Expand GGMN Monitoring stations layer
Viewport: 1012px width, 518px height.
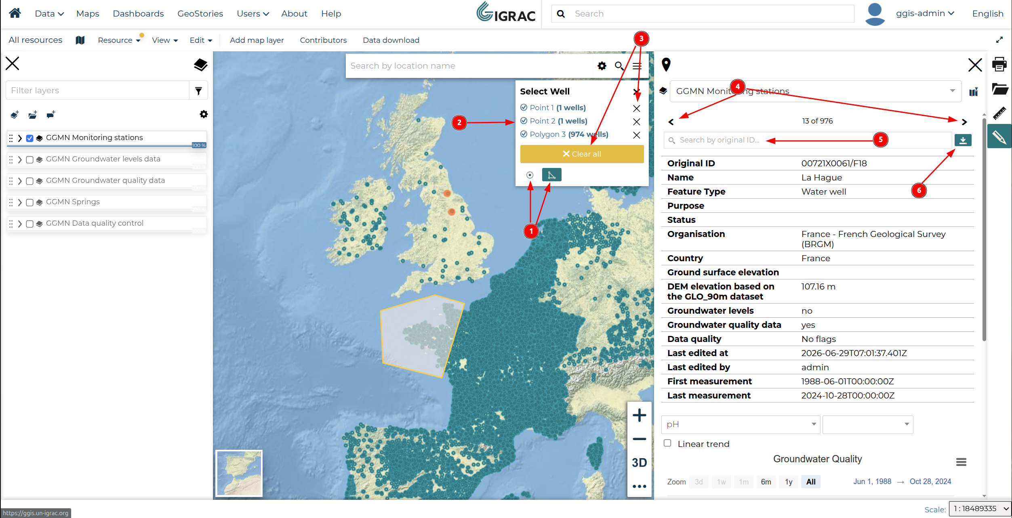click(20, 138)
